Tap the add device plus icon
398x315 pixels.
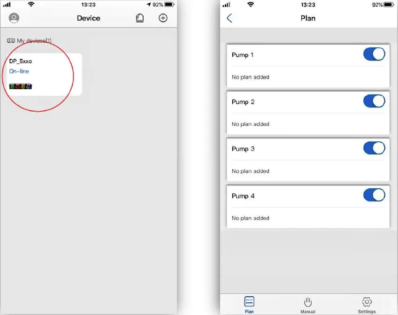pos(163,18)
